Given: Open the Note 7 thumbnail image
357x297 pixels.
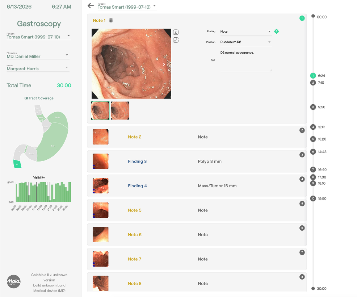Looking at the screenshot, I should pos(101,259).
